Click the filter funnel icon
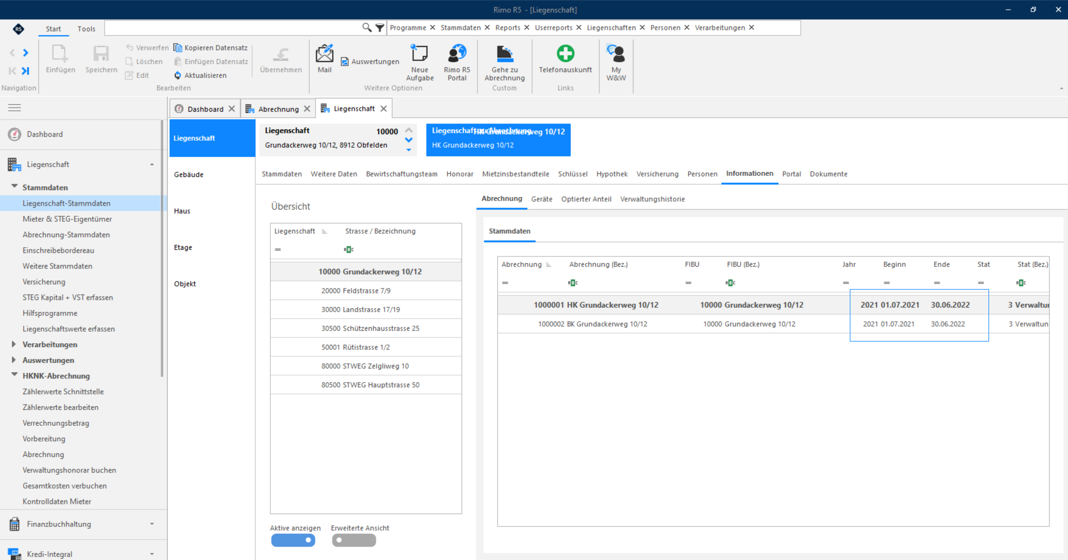This screenshot has height=560, width=1068. pyautogui.click(x=379, y=27)
